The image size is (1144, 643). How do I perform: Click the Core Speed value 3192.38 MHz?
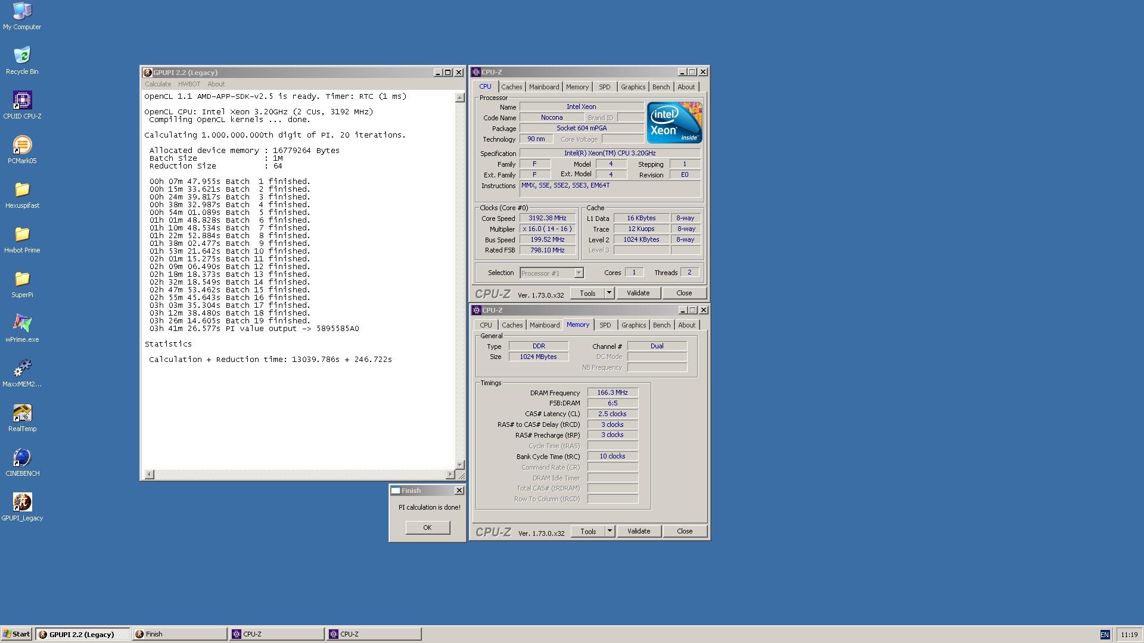[x=548, y=219]
